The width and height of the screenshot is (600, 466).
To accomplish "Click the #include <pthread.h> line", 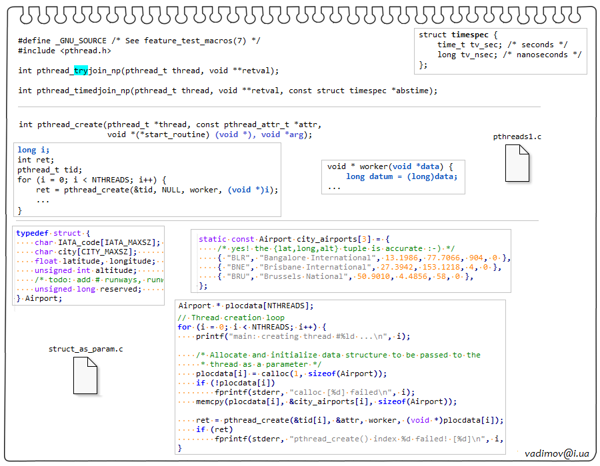I will point(65,51).
